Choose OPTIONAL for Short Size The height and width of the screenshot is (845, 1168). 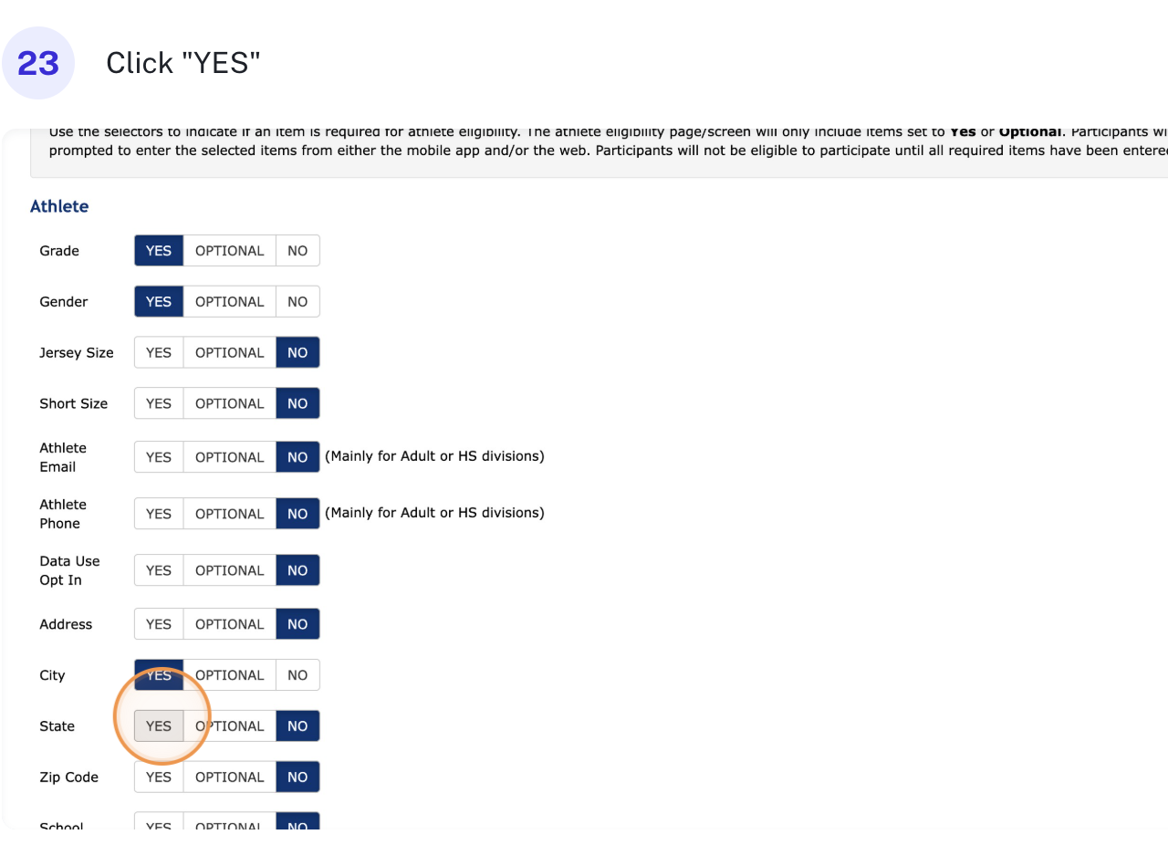tap(229, 404)
